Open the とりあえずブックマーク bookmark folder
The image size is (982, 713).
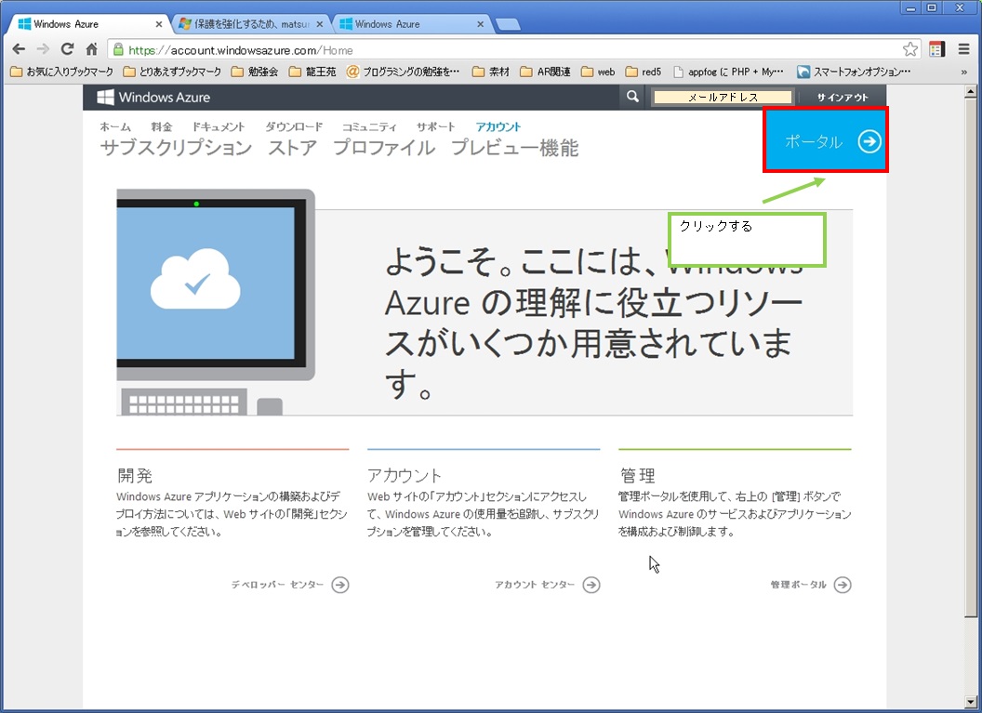click(x=172, y=72)
